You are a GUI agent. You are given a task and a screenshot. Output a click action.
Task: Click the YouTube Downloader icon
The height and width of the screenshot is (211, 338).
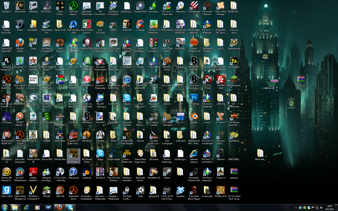tap(100, 64)
